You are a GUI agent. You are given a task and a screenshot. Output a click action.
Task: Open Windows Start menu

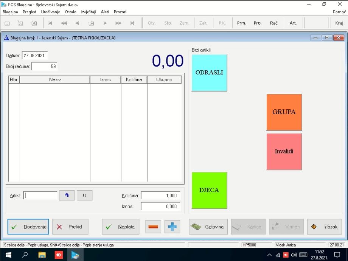coord(8,255)
